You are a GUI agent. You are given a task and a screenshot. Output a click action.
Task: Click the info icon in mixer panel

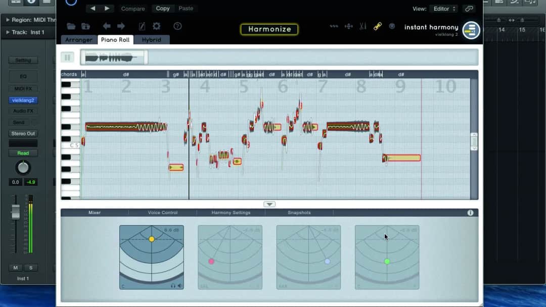click(470, 213)
